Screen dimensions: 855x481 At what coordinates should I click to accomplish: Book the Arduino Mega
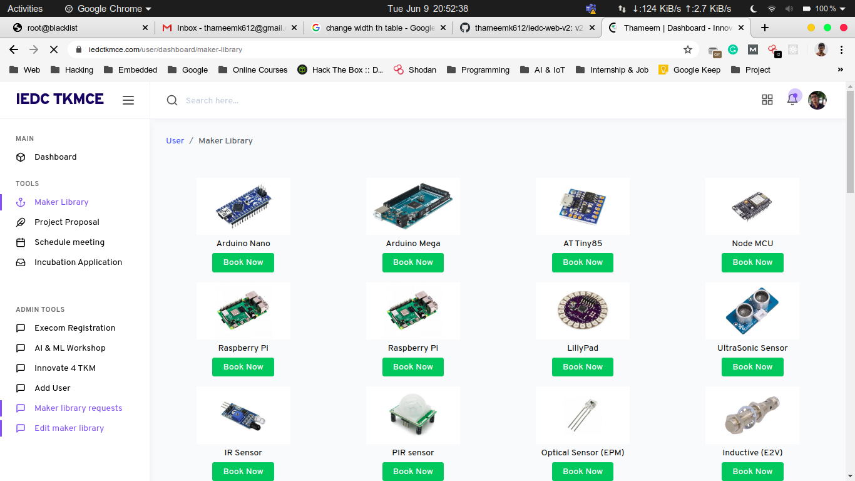click(413, 262)
